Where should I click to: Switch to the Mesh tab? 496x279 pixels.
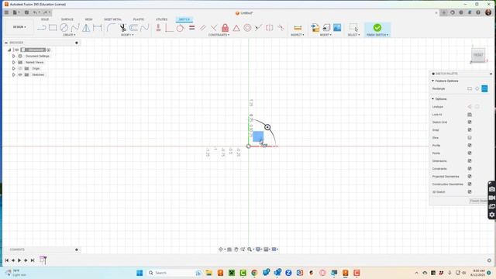point(88,19)
